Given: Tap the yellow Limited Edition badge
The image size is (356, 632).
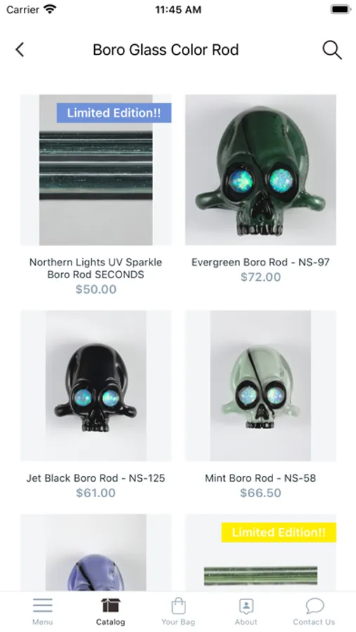Looking at the screenshot, I should (279, 532).
